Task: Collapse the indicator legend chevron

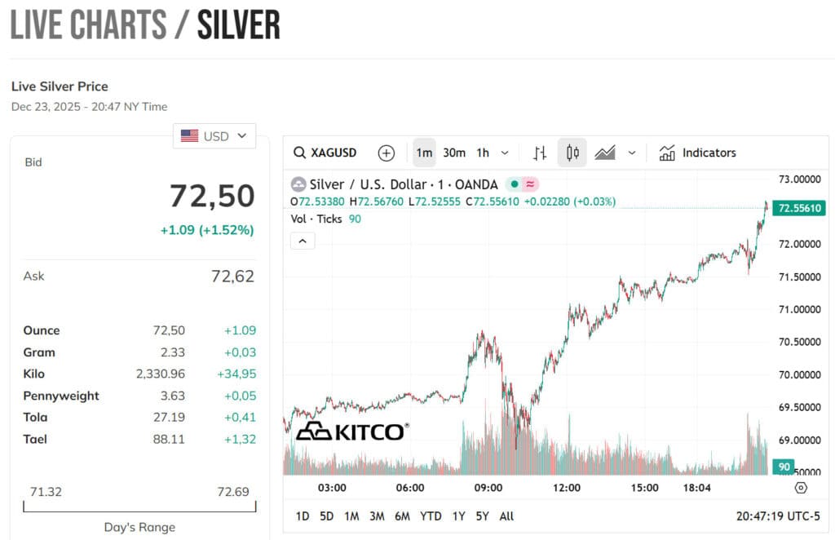Action: [303, 241]
